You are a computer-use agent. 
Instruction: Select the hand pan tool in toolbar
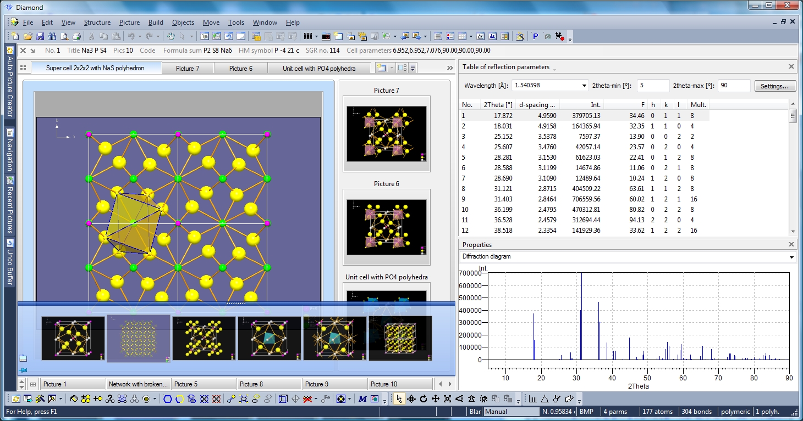coord(170,36)
